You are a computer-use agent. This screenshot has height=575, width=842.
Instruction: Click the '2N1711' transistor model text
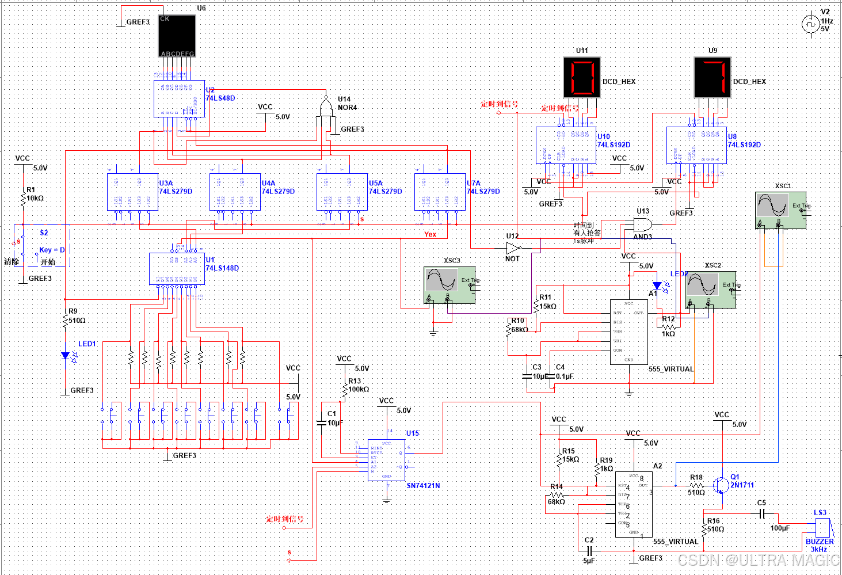coord(742,485)
